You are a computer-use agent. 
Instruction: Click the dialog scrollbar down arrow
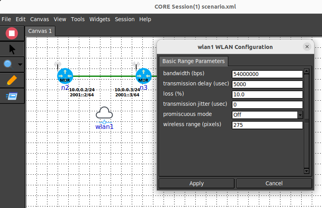point(307,171)
